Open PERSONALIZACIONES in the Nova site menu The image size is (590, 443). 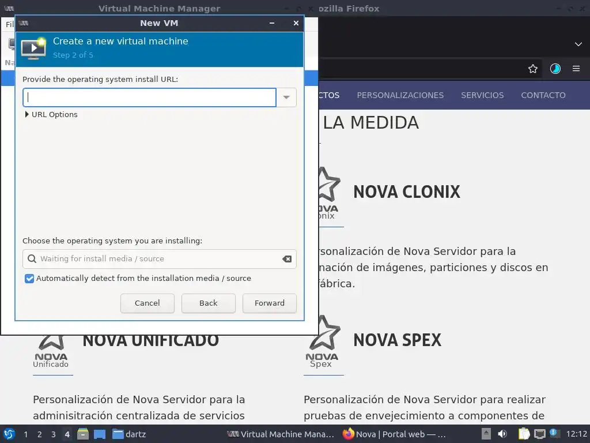(400, 95)
